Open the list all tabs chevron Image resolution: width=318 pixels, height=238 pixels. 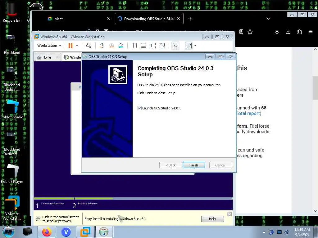[268, 19]
